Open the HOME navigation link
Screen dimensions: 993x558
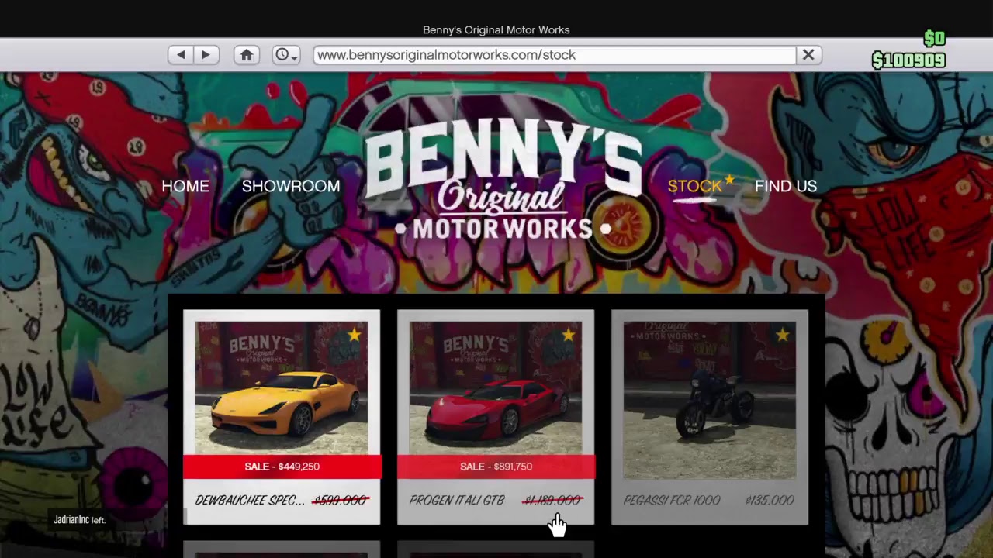click(x=185, y=186)
